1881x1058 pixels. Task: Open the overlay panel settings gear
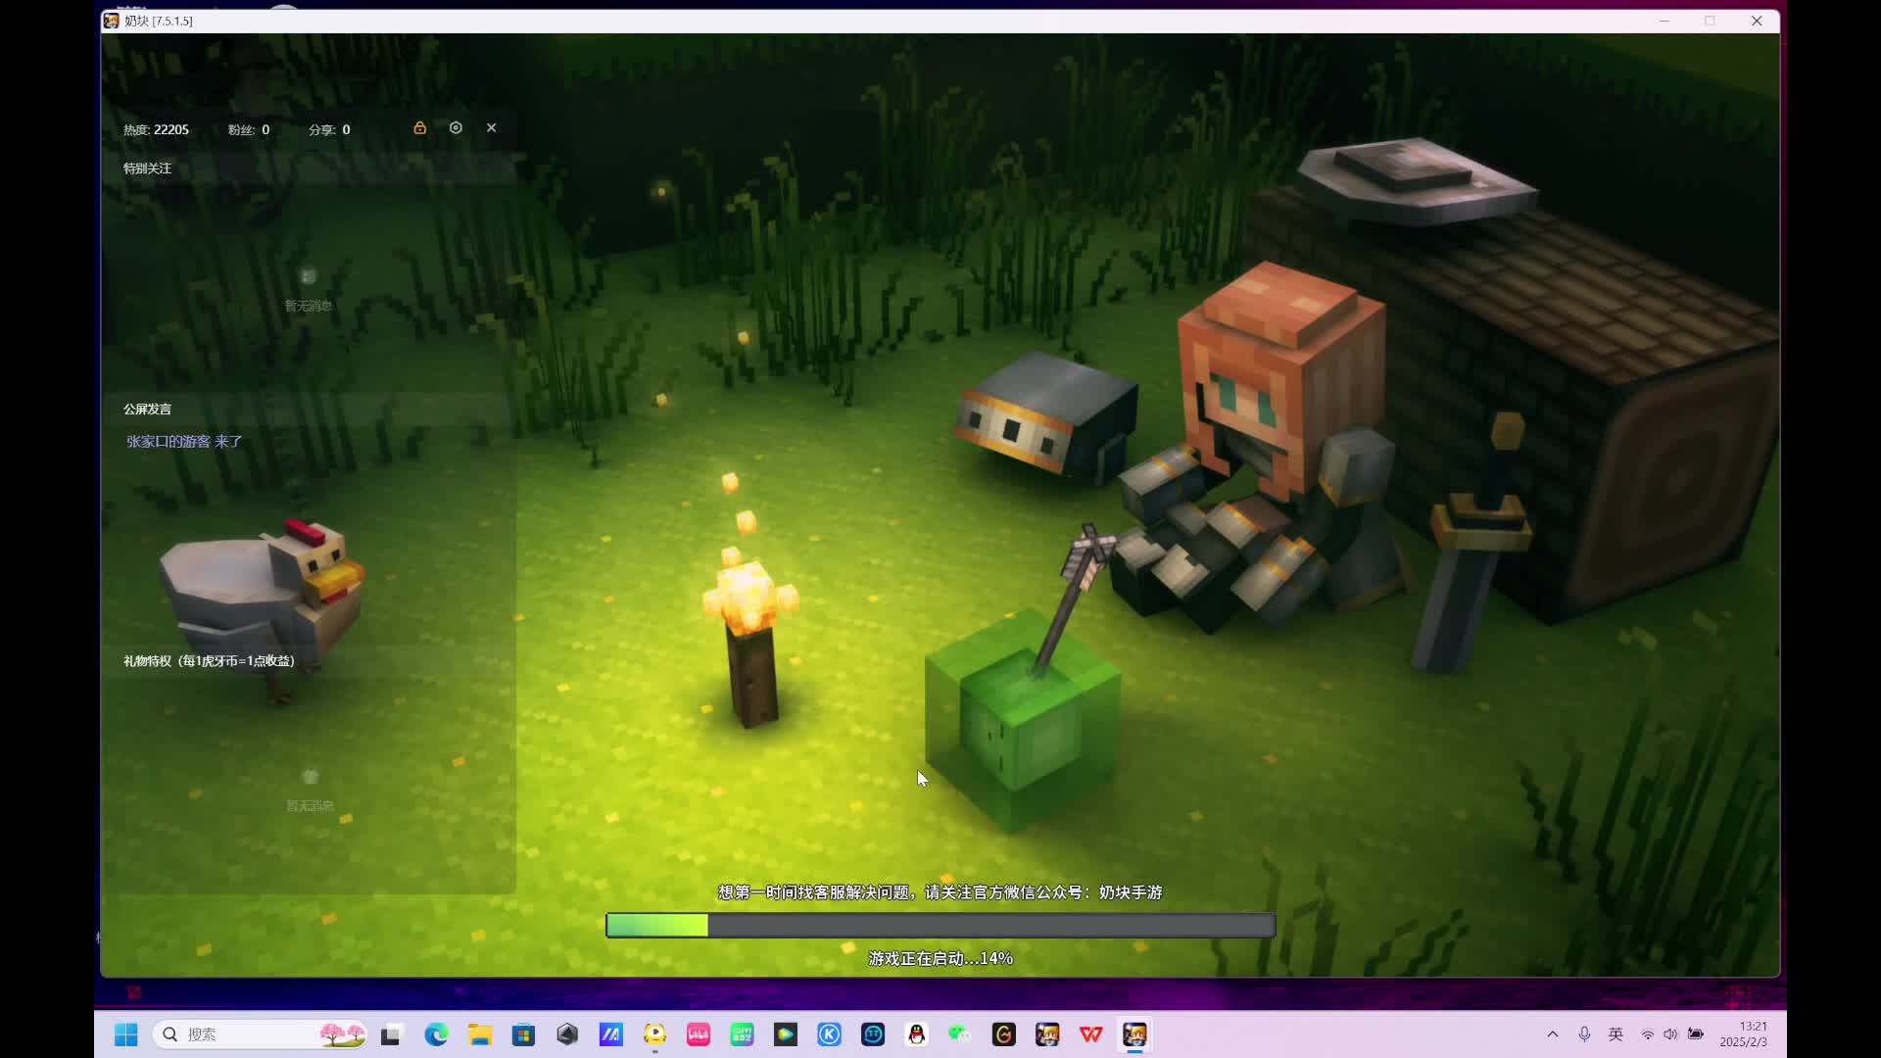tap(456, 128)
